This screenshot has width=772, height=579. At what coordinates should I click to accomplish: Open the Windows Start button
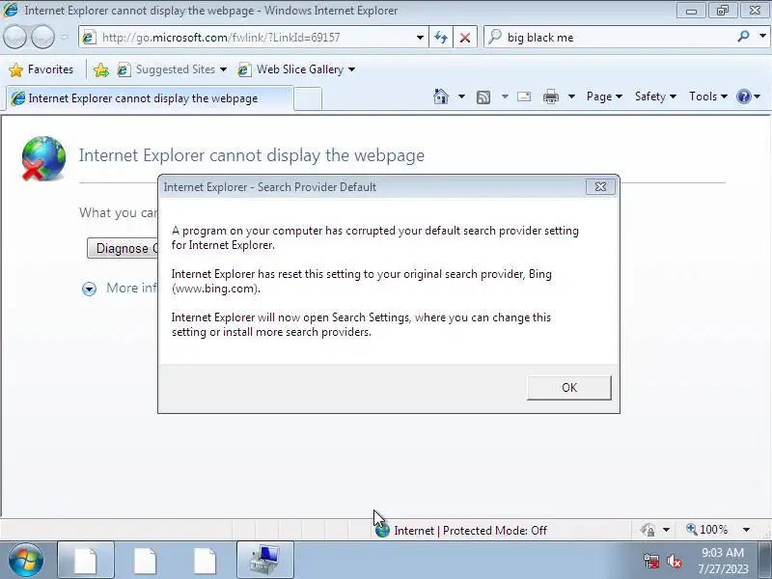26,561
